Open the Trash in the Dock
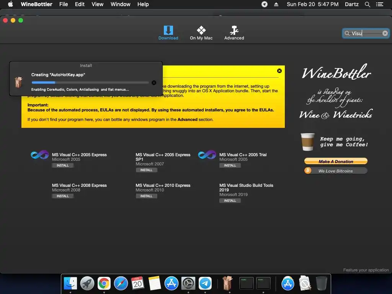The width and height of the screenshot is (392, 294). tap(321, 283)
